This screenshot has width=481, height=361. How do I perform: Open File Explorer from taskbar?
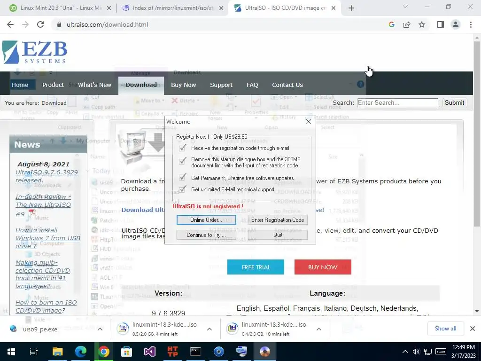(x=57, y=352)
